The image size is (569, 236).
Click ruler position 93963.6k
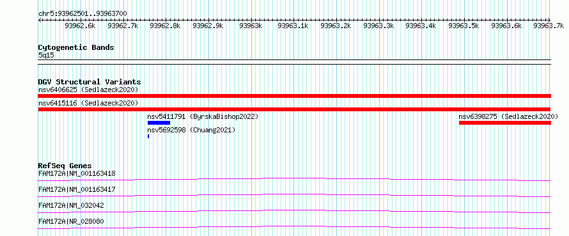click(x=506, y=26)
